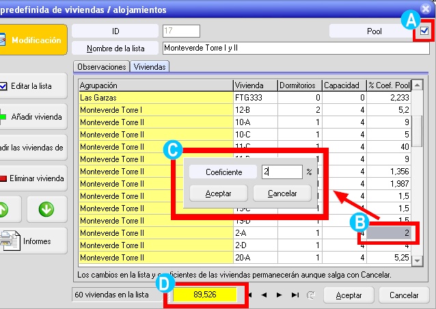Click the ID field showing 17
436x309 pixels.
point(181,31)
